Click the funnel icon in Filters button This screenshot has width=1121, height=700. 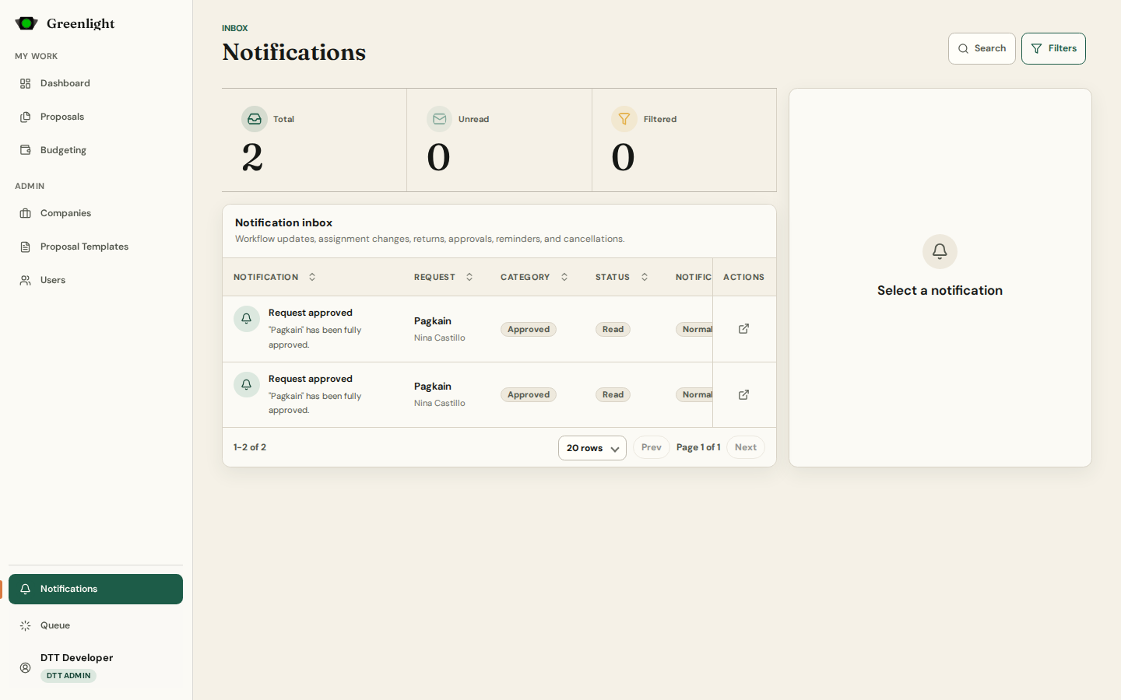tap(1036, 48)
